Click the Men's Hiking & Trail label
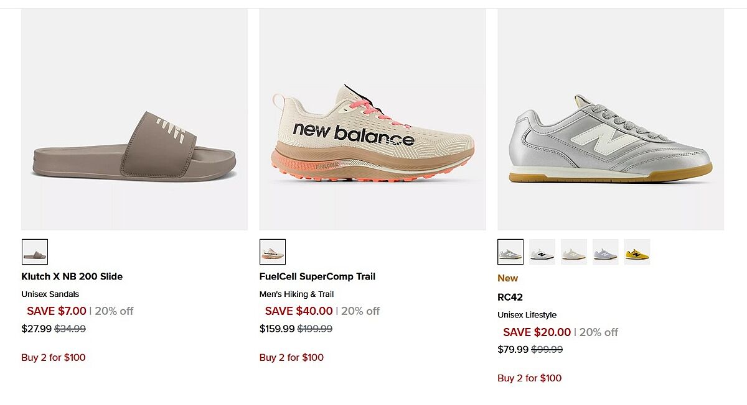The width and height of the screenshot is (747, 405). (297, 294)
